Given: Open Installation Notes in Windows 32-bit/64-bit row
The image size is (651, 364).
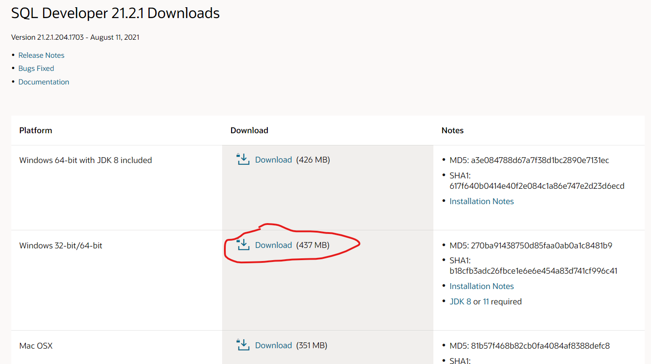Looking at the screenshot, I should coord(481,286).
